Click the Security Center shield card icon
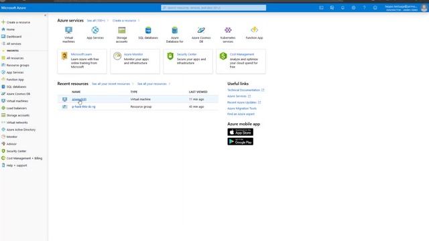Screen dimensions: 429x241 pyautogui.click(x=170, y=56)
